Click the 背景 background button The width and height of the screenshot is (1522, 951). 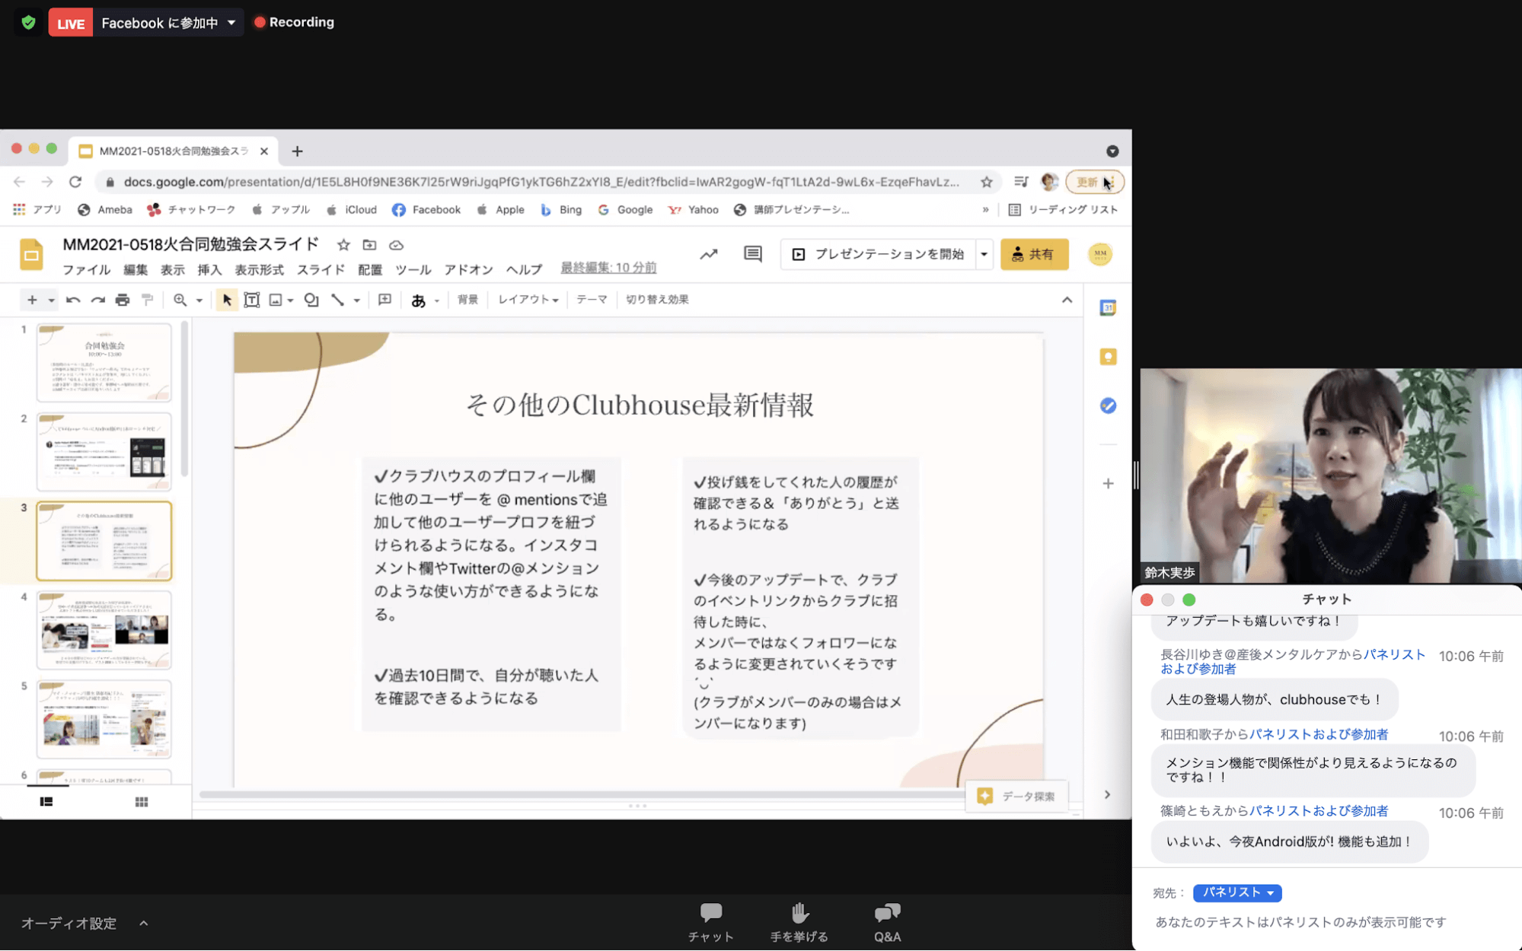(x=467, y=300)
